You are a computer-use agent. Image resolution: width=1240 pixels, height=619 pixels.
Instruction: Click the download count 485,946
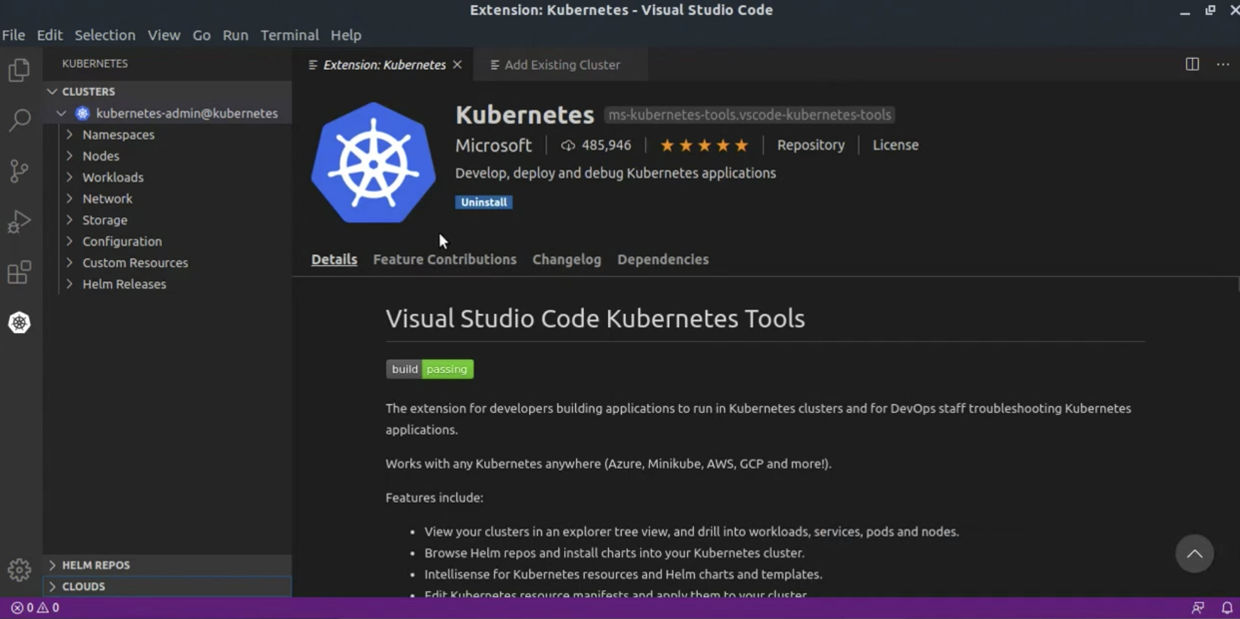pos(596,145)
